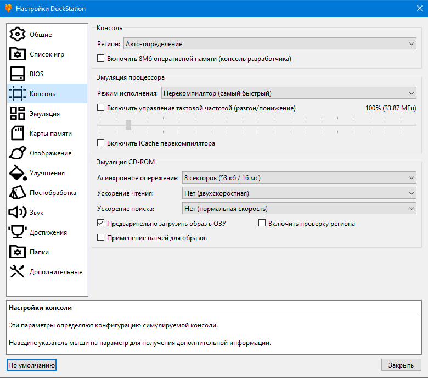Open the Асинхронное опережение dropdown
Viewport: 428px width, 378px height.
[x=299, y=177]
